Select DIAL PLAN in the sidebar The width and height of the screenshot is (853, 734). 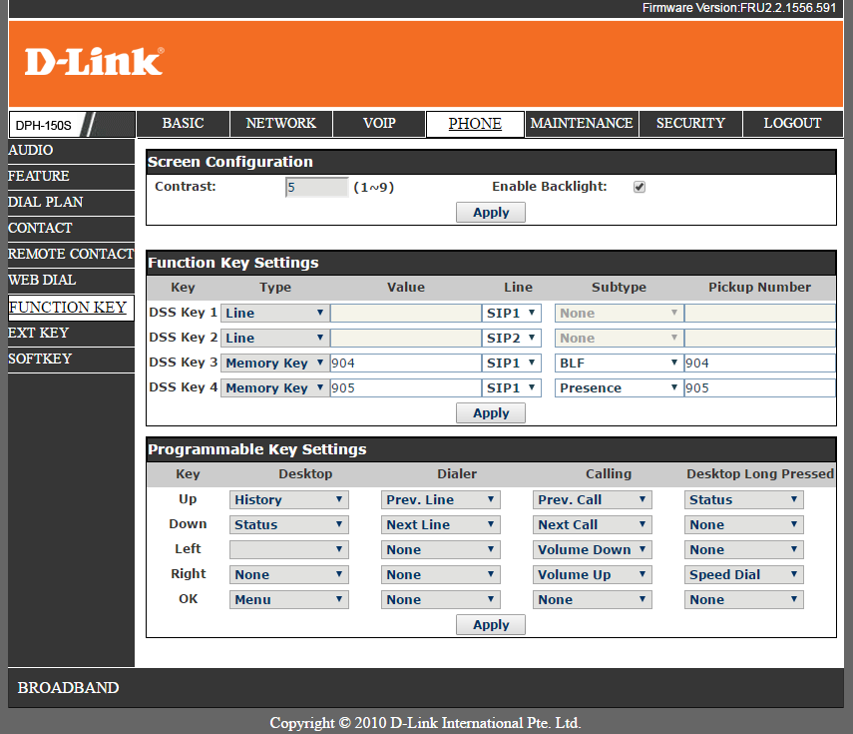(x=46, y=202)
